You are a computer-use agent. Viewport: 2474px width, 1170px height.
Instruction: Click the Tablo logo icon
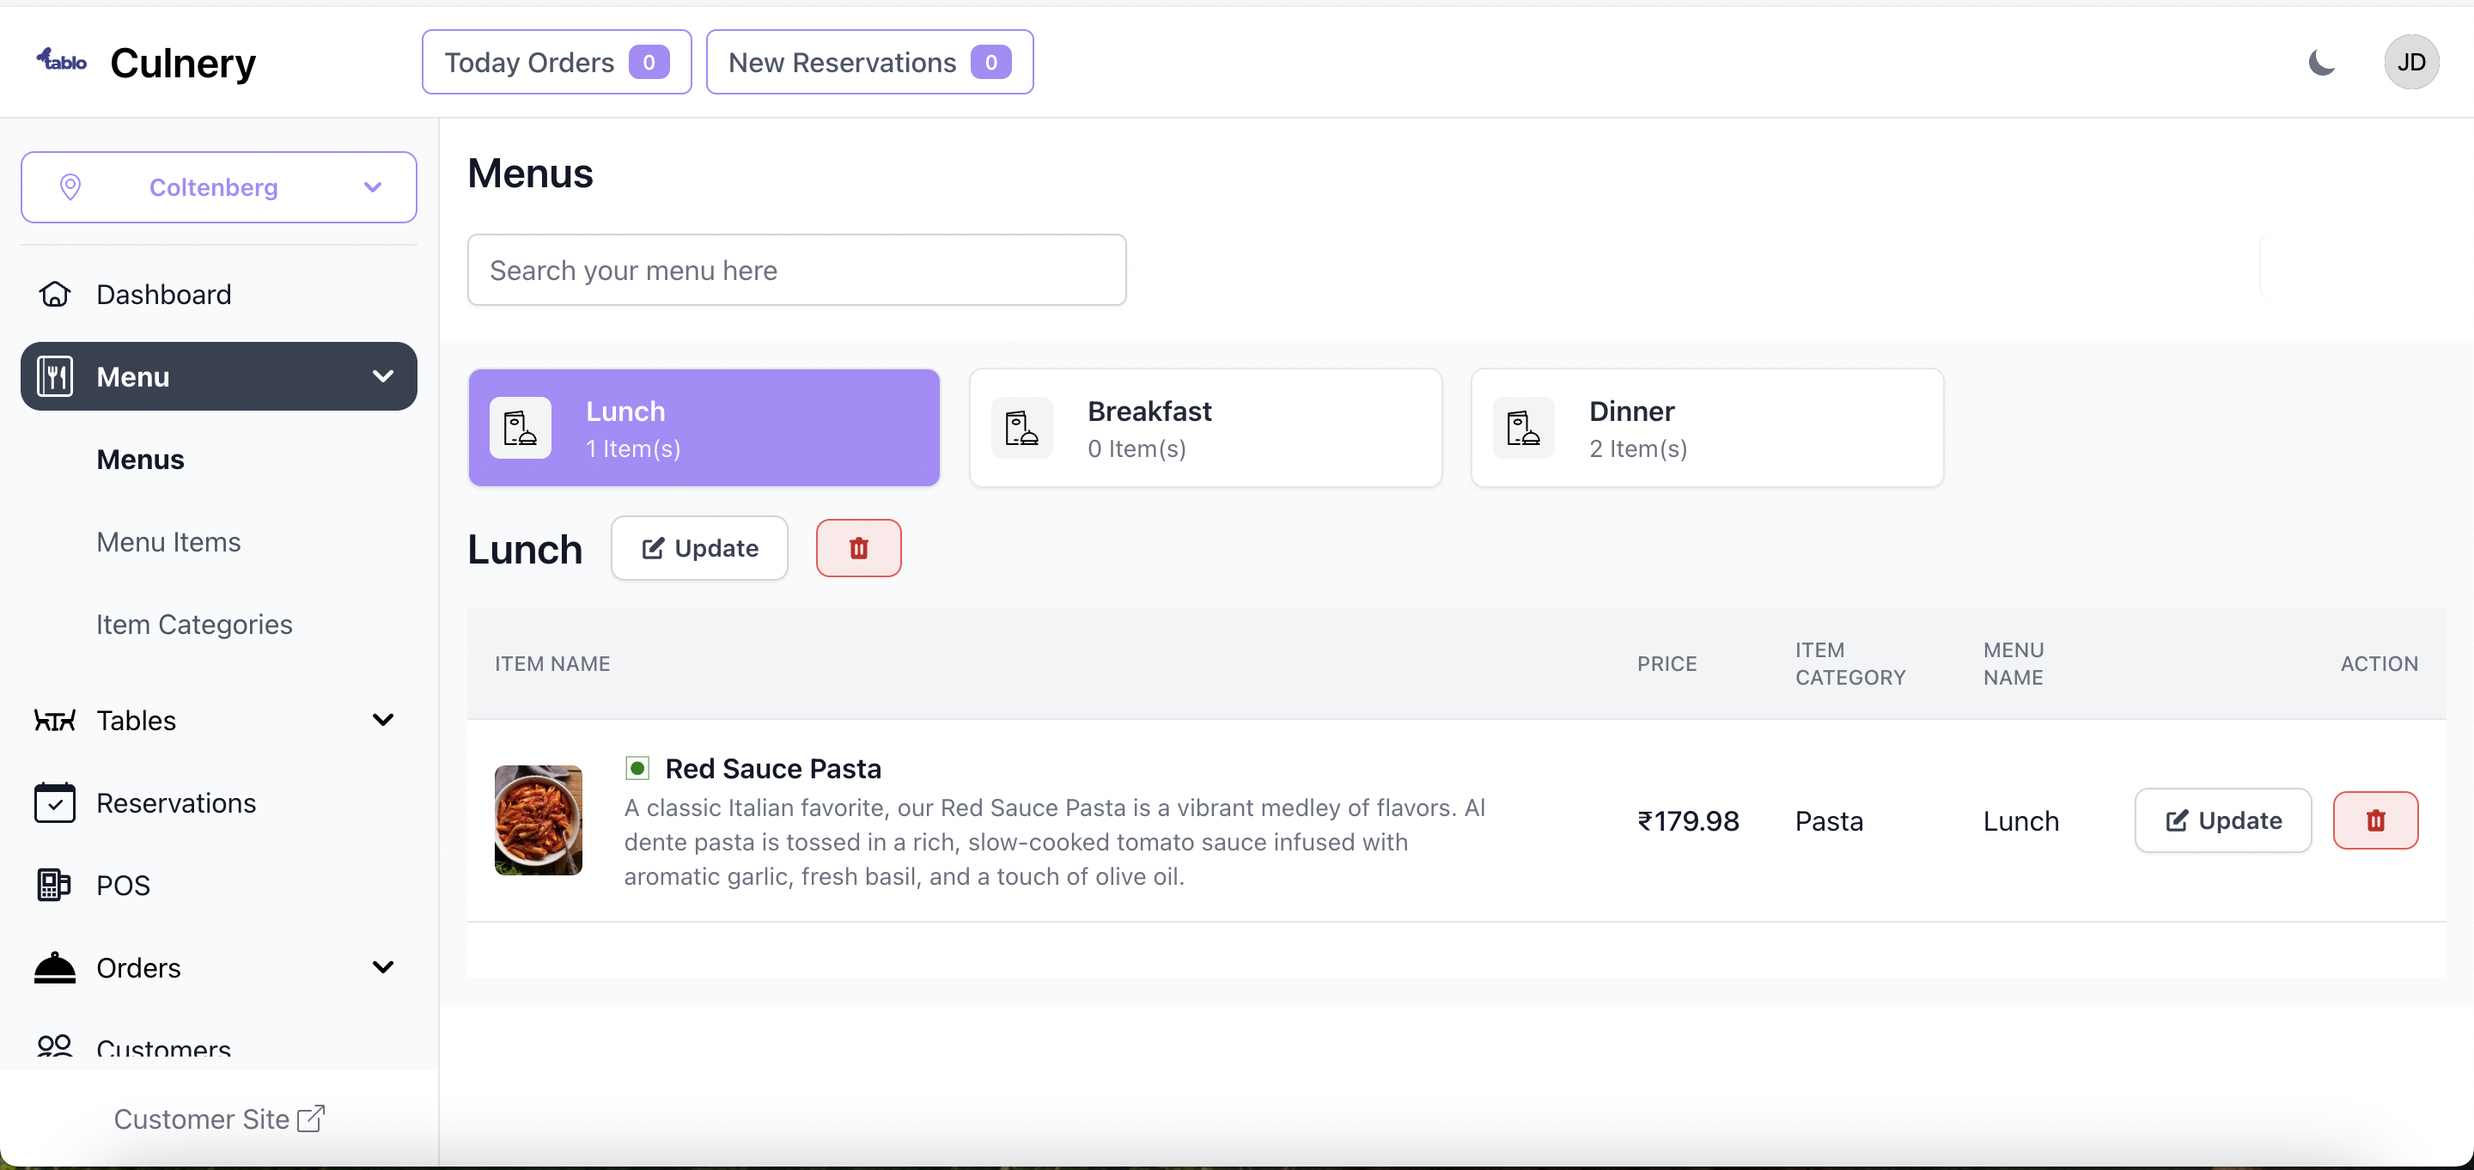click(x=62, y=60)
